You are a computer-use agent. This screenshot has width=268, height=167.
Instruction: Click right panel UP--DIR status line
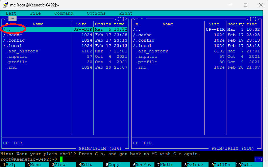142,143
